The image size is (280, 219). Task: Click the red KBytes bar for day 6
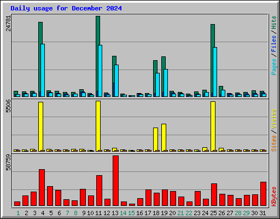pyautogui.click(x=58, y=198)
